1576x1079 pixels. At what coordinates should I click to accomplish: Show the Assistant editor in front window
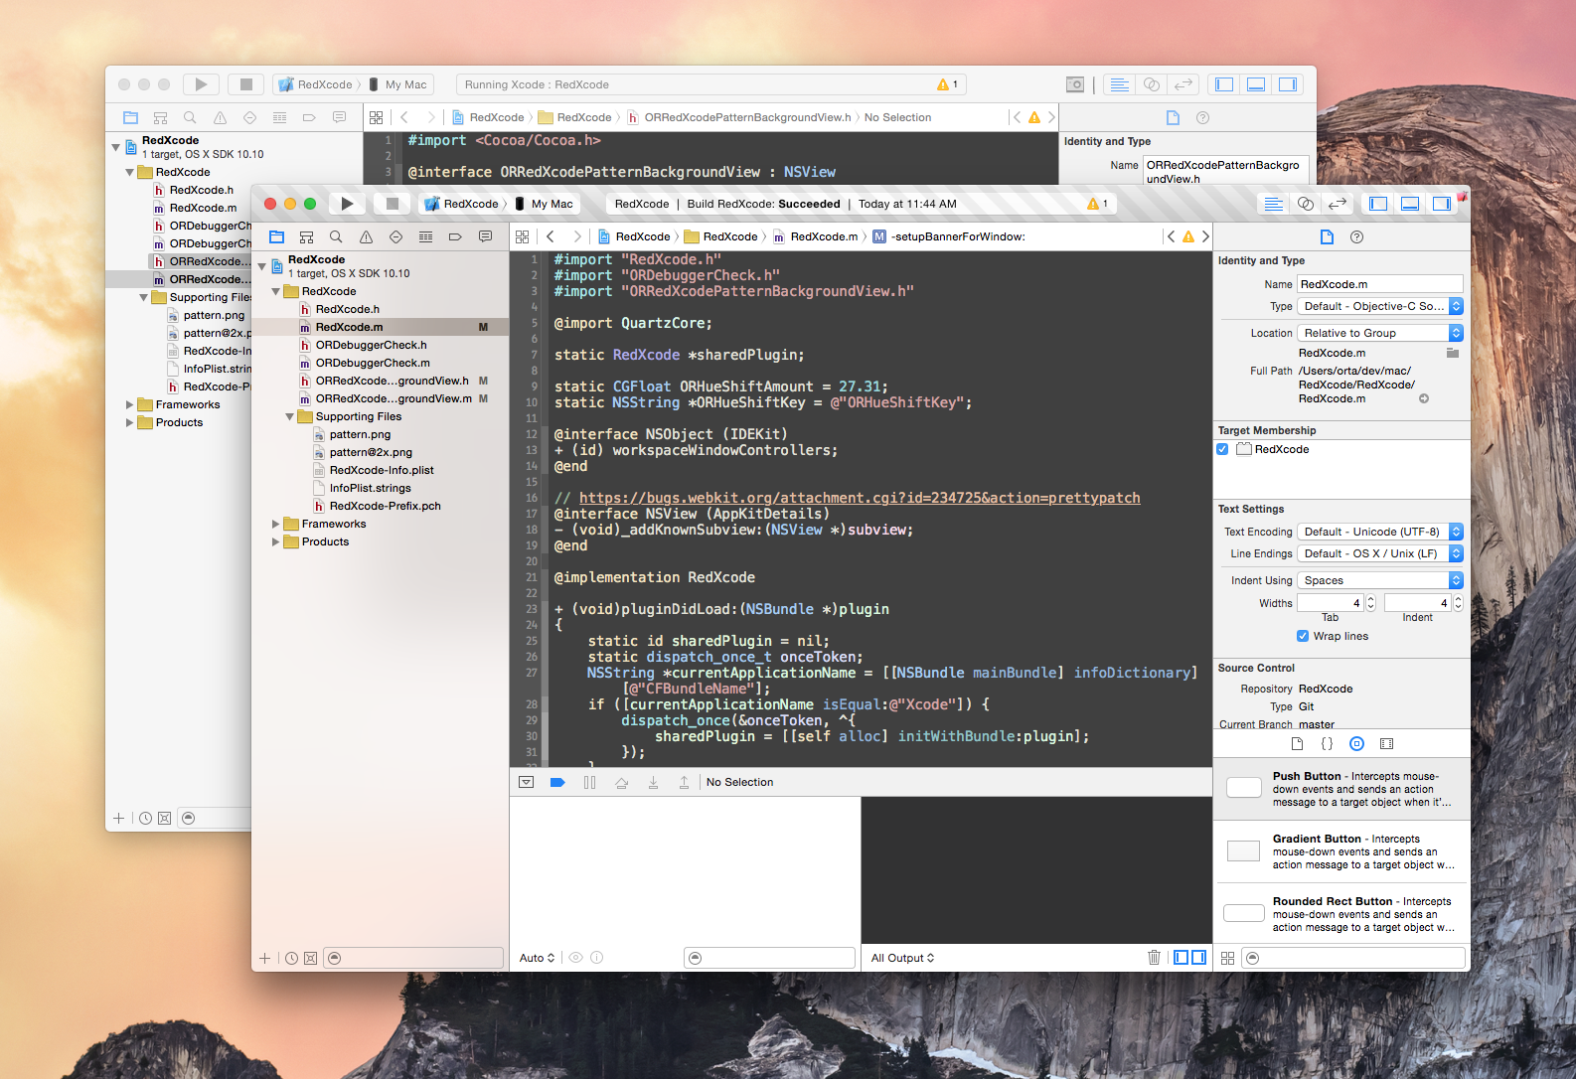tap(1306, 204)
